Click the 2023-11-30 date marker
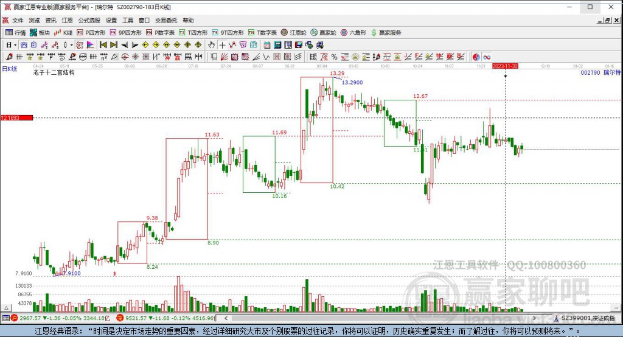Viewport: 623px width, 337px height. tap(505, 66)
